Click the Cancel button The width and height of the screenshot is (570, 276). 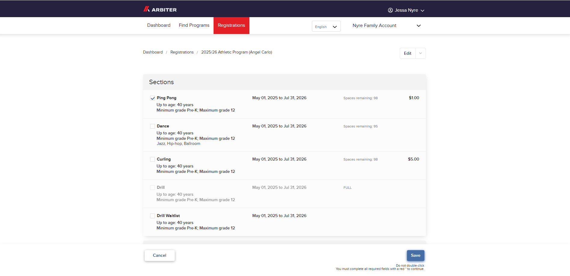click(x=159, y=255)
